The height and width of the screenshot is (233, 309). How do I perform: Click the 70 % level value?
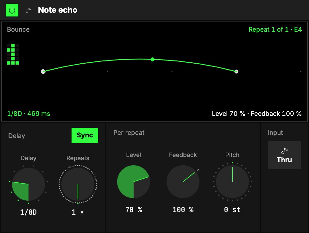click(134, 210)
